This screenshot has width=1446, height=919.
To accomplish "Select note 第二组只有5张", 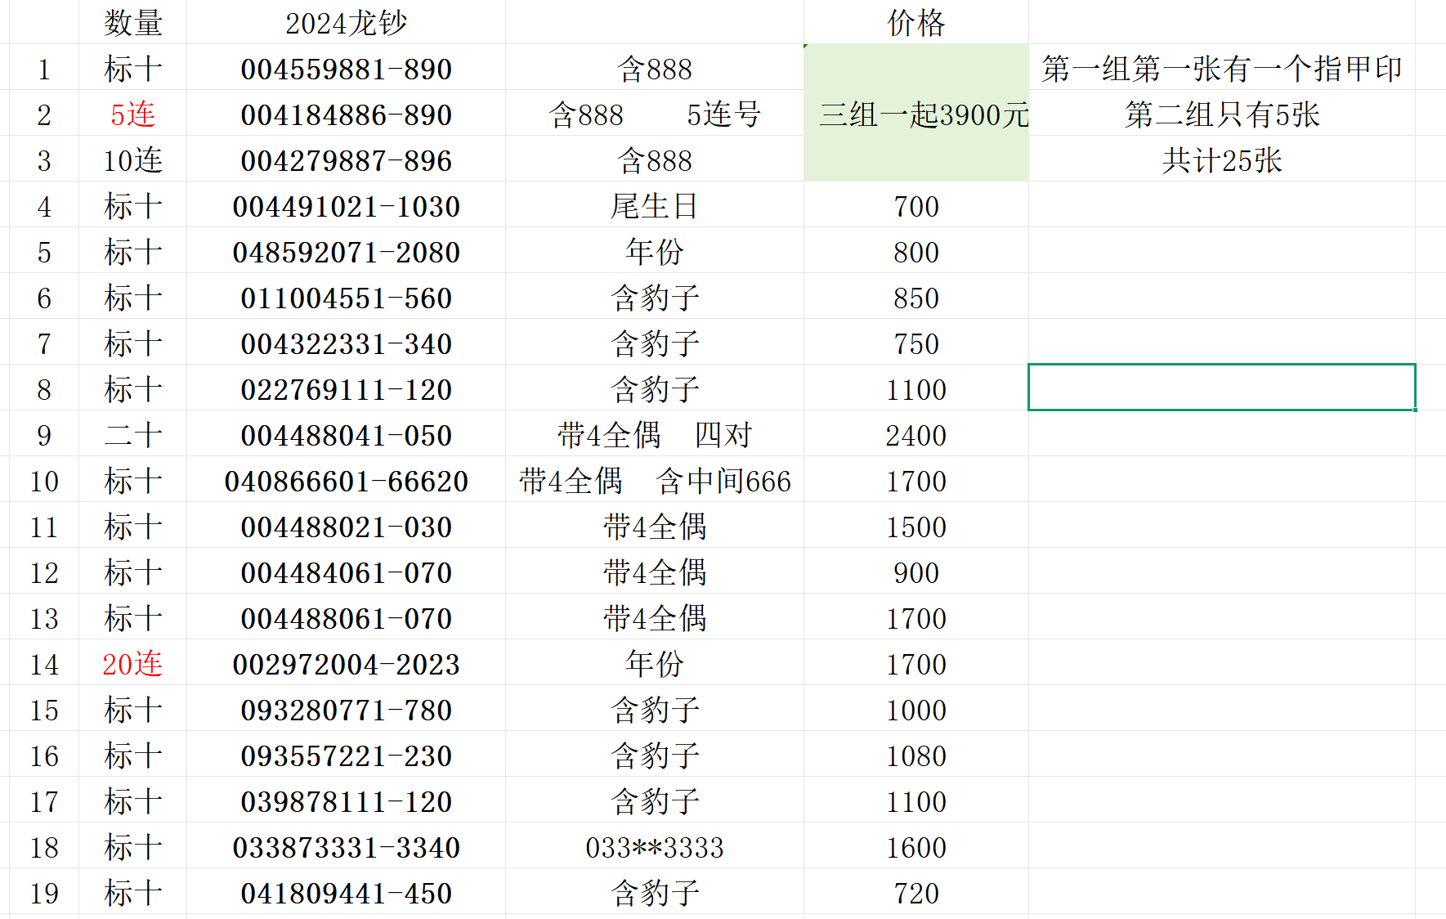I will tap(1222, 114).
